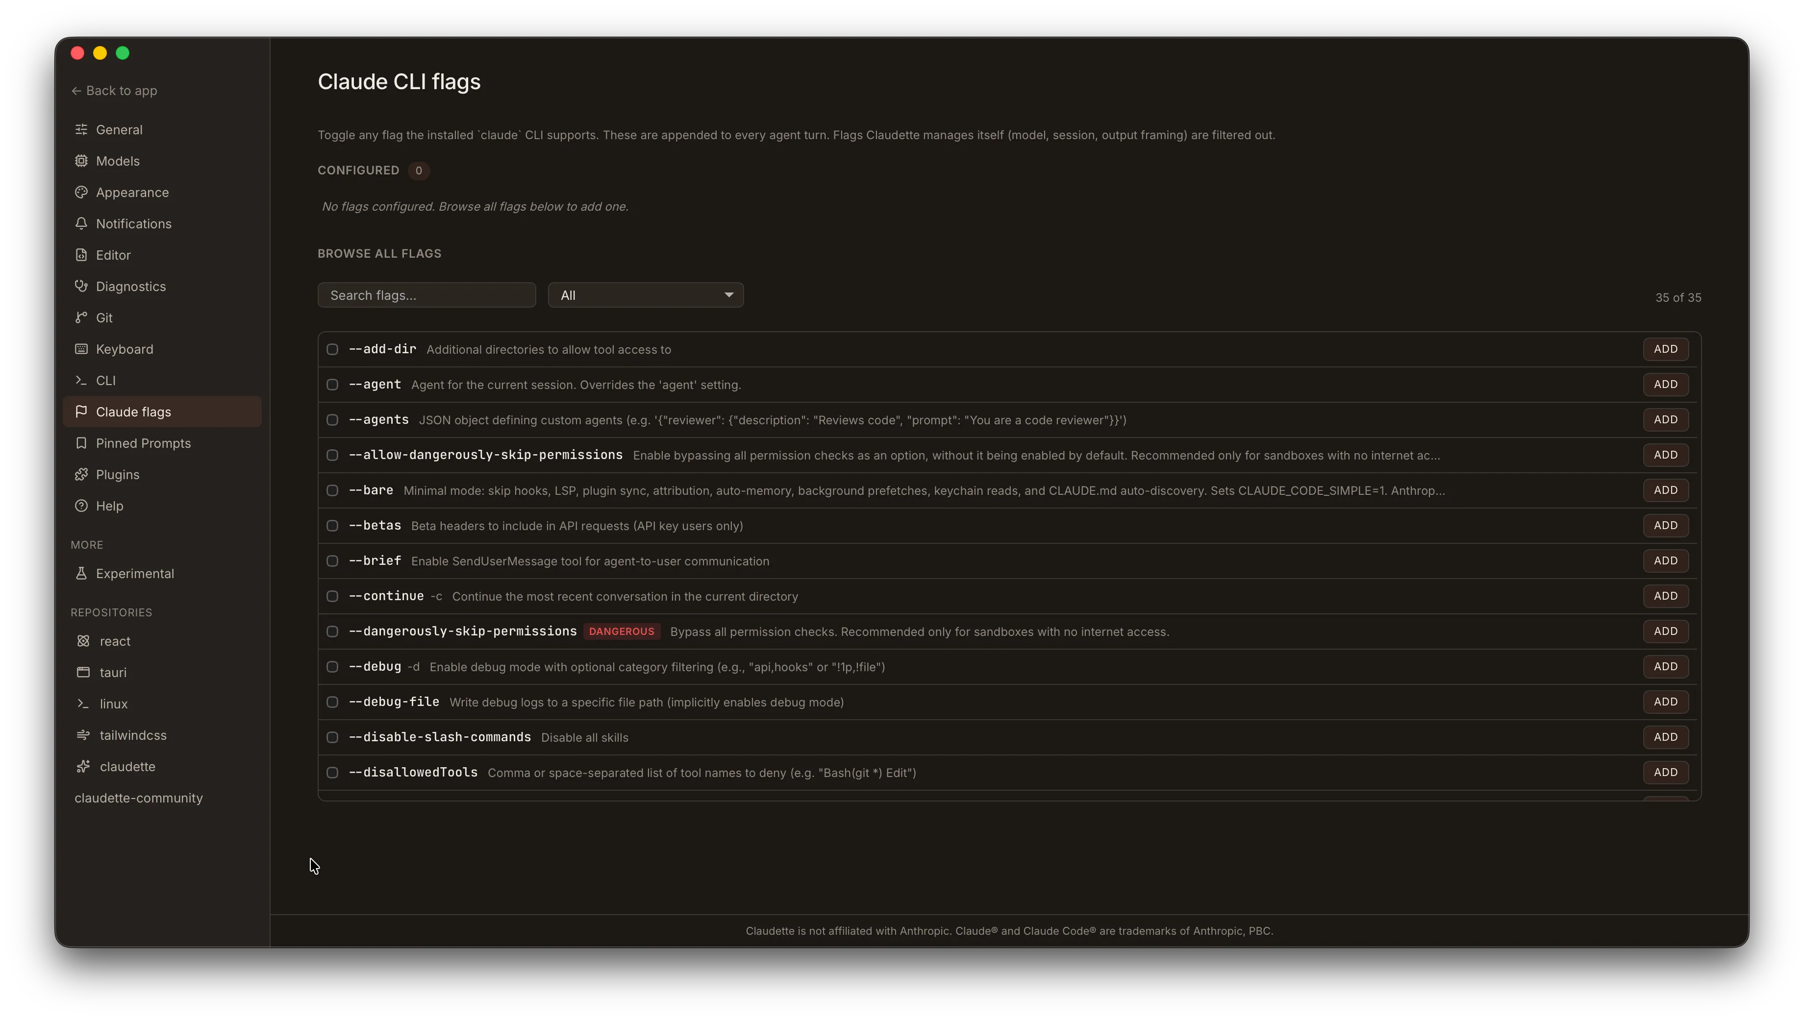
Task: Check the --betas flag checkbox
Action: [x=332, y=525]
